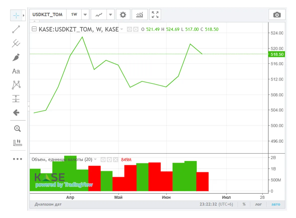
Task: Toggle percent scale mode
Action: 244,204
